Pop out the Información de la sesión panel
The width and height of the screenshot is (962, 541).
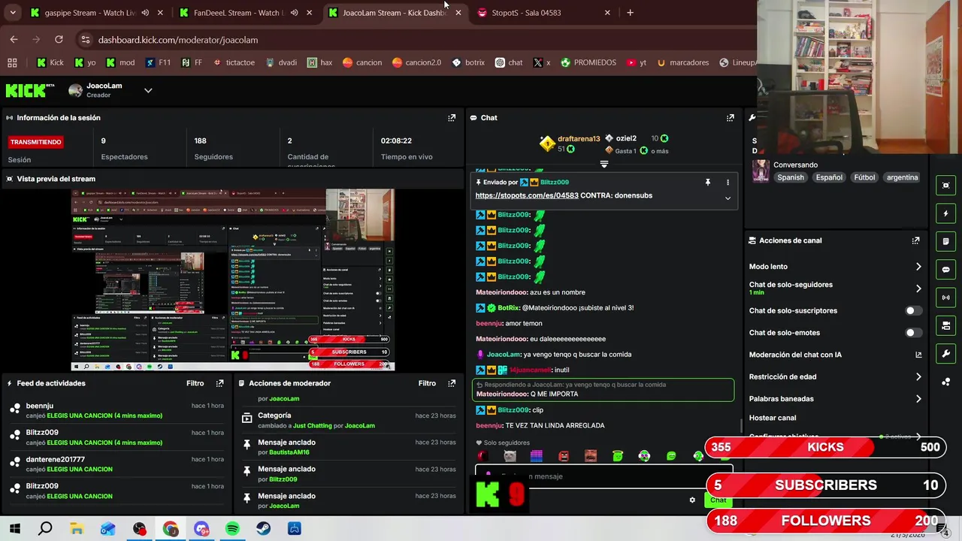tap(452, 118)
